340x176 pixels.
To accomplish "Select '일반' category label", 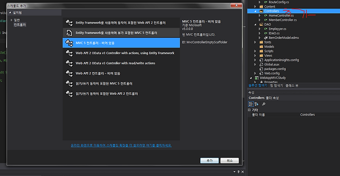I will click(17, 20).
